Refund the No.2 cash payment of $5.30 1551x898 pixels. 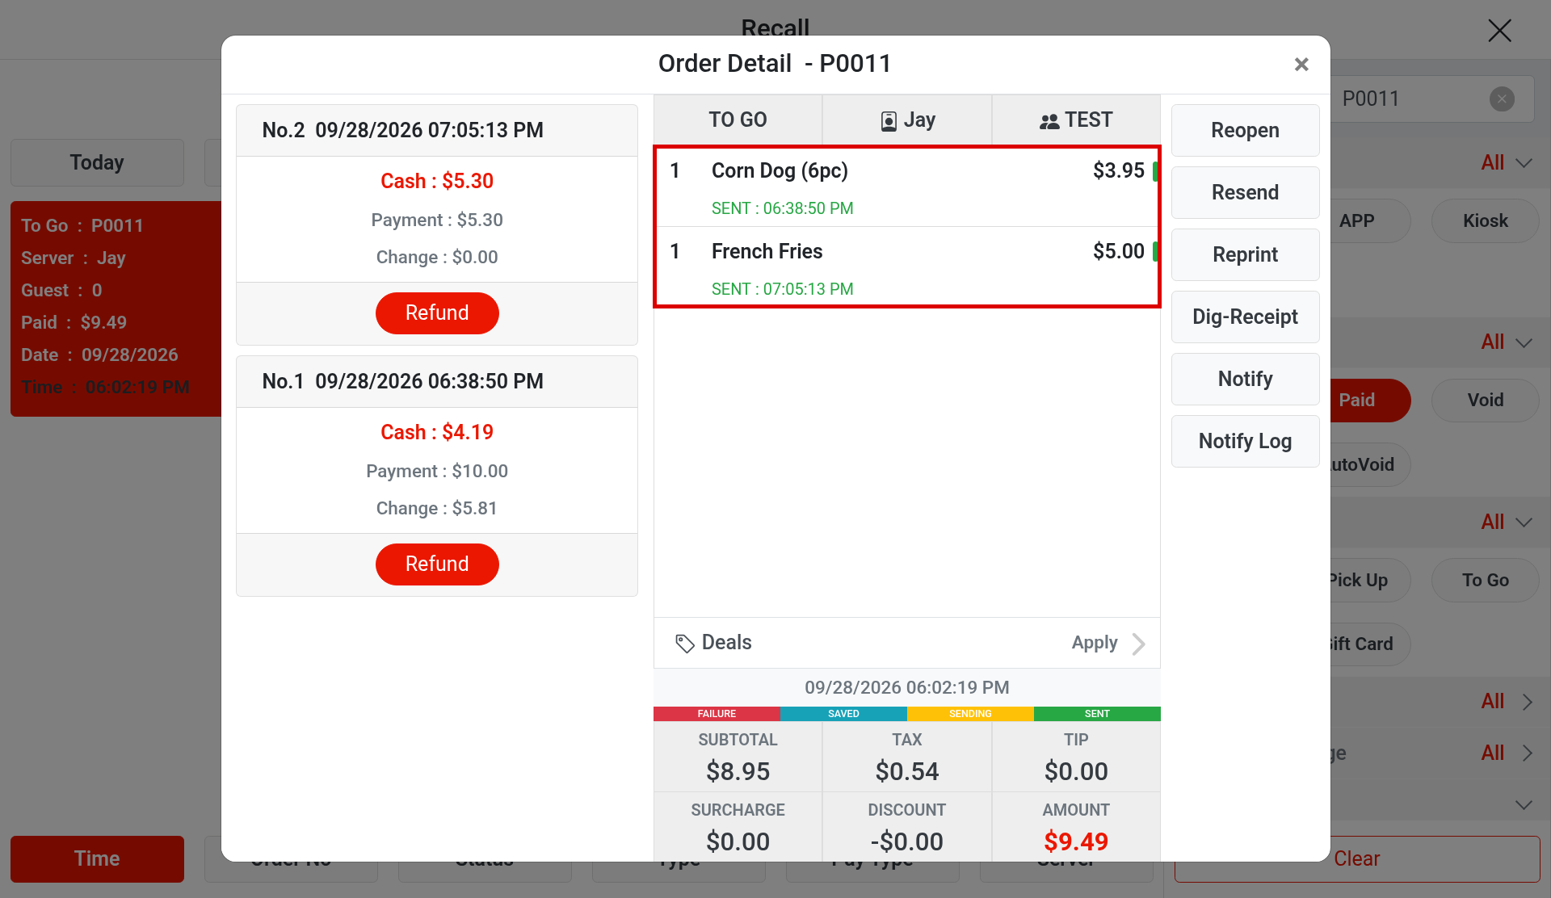pos(437,313)
